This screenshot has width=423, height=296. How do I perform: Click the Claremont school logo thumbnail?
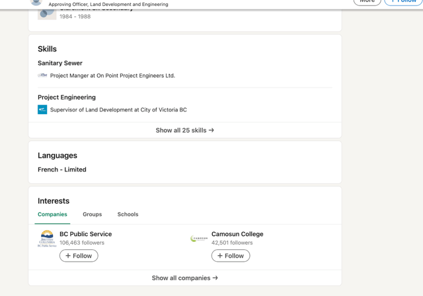click(47, 13)
